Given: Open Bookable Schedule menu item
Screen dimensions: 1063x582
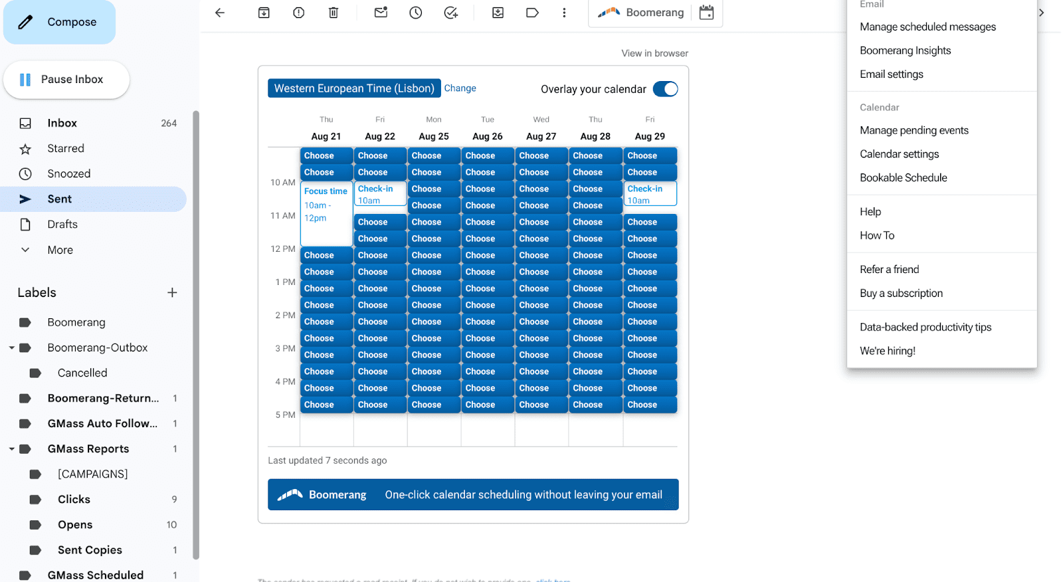Looking at the screenshot, I should click(x=903, y=177).
